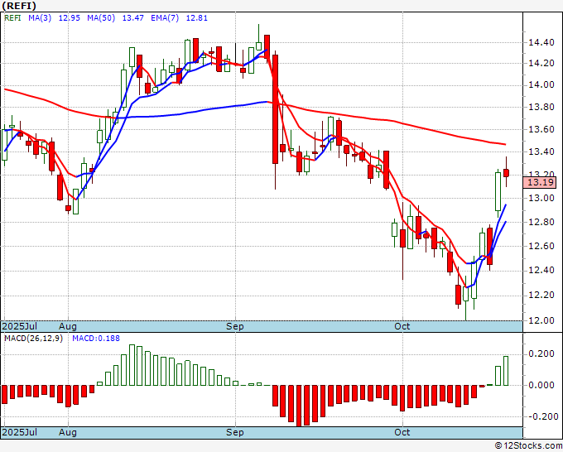Click the MACD:0.188 value label

[96, 339]
